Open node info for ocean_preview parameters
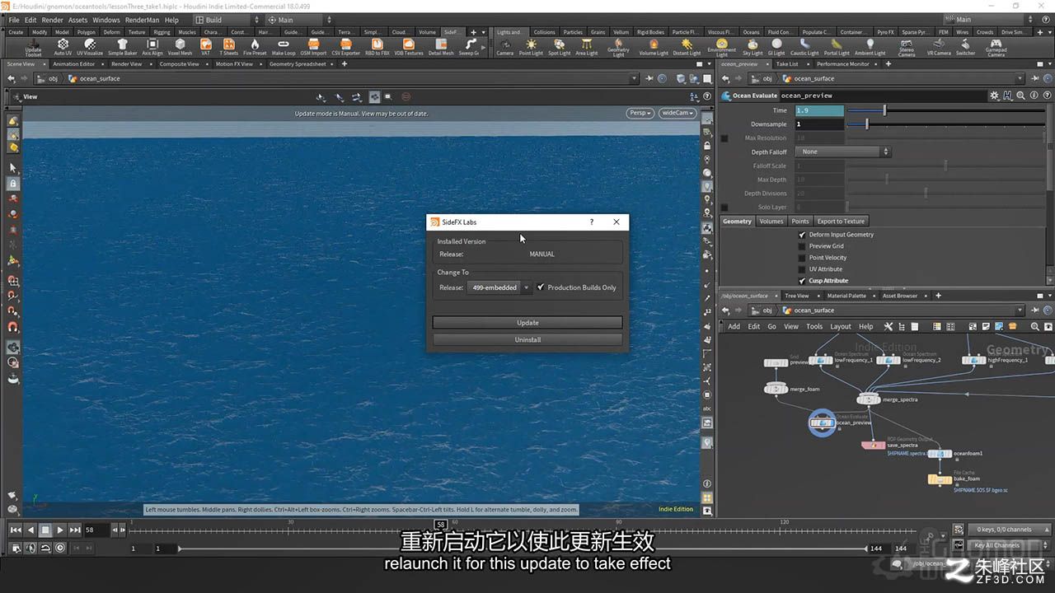 point(1034,96)
